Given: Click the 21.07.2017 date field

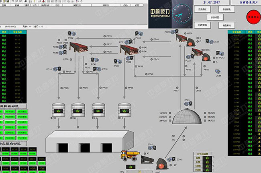Looking at the screenshot, I should coord(211,2).
